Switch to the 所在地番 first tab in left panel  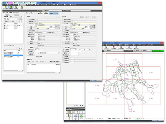tap(6, 12)
